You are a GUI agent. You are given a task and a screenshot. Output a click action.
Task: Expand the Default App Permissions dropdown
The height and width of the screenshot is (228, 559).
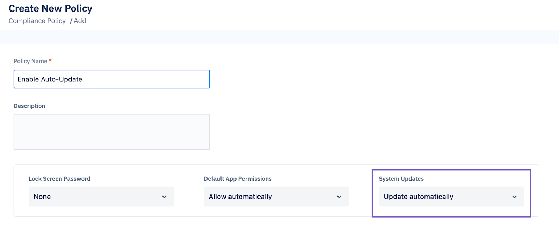pyautogui.click(x=276, y=197)
